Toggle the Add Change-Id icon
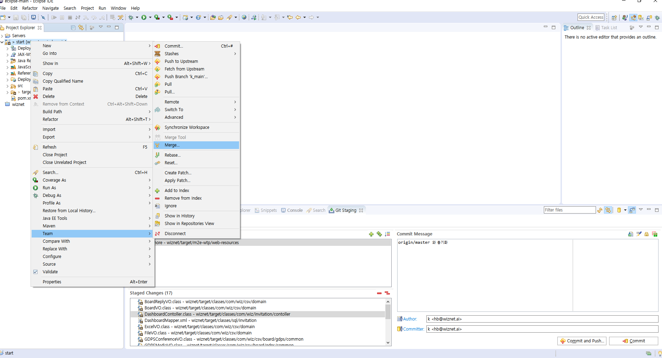662x358 pixels. pyautogui.click(x=655, y=234)
